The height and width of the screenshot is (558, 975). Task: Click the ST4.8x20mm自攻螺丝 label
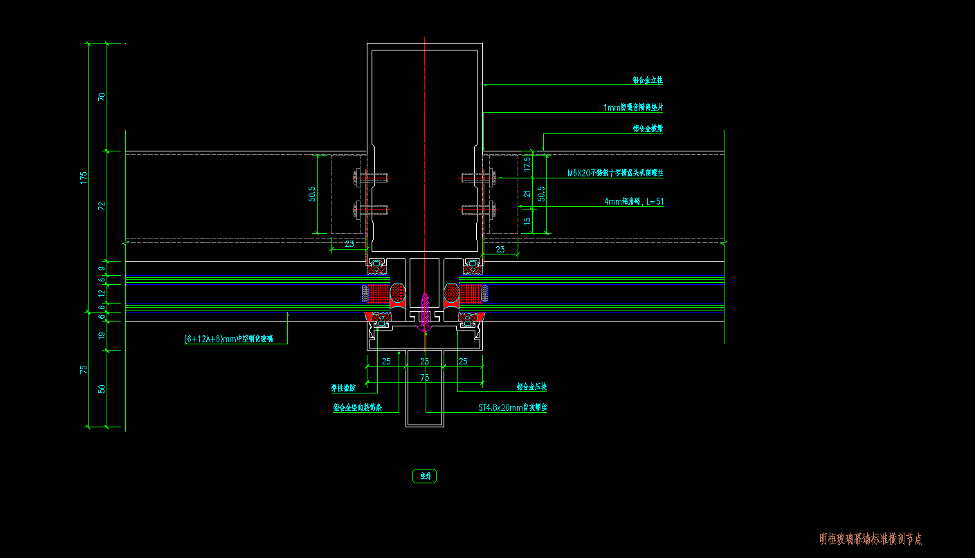(512, 408)
